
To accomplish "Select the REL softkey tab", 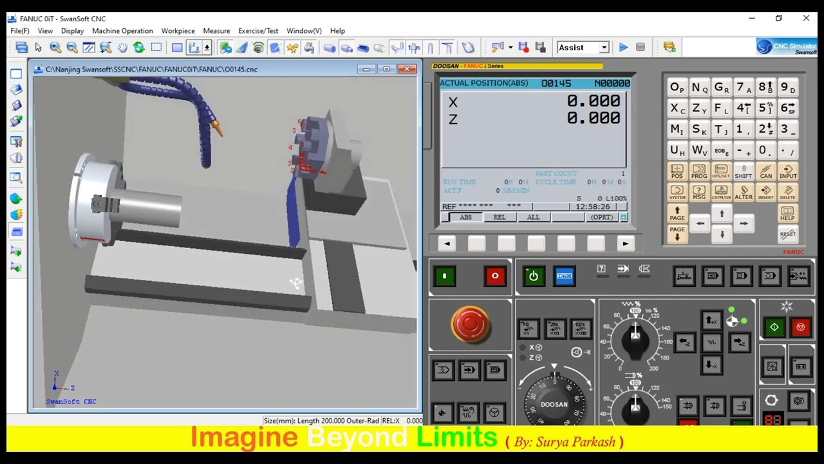I will pyautogui.click(x=500, y=217).
